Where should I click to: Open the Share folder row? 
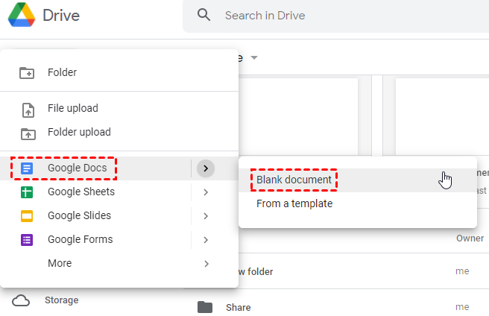pos(239,307)
